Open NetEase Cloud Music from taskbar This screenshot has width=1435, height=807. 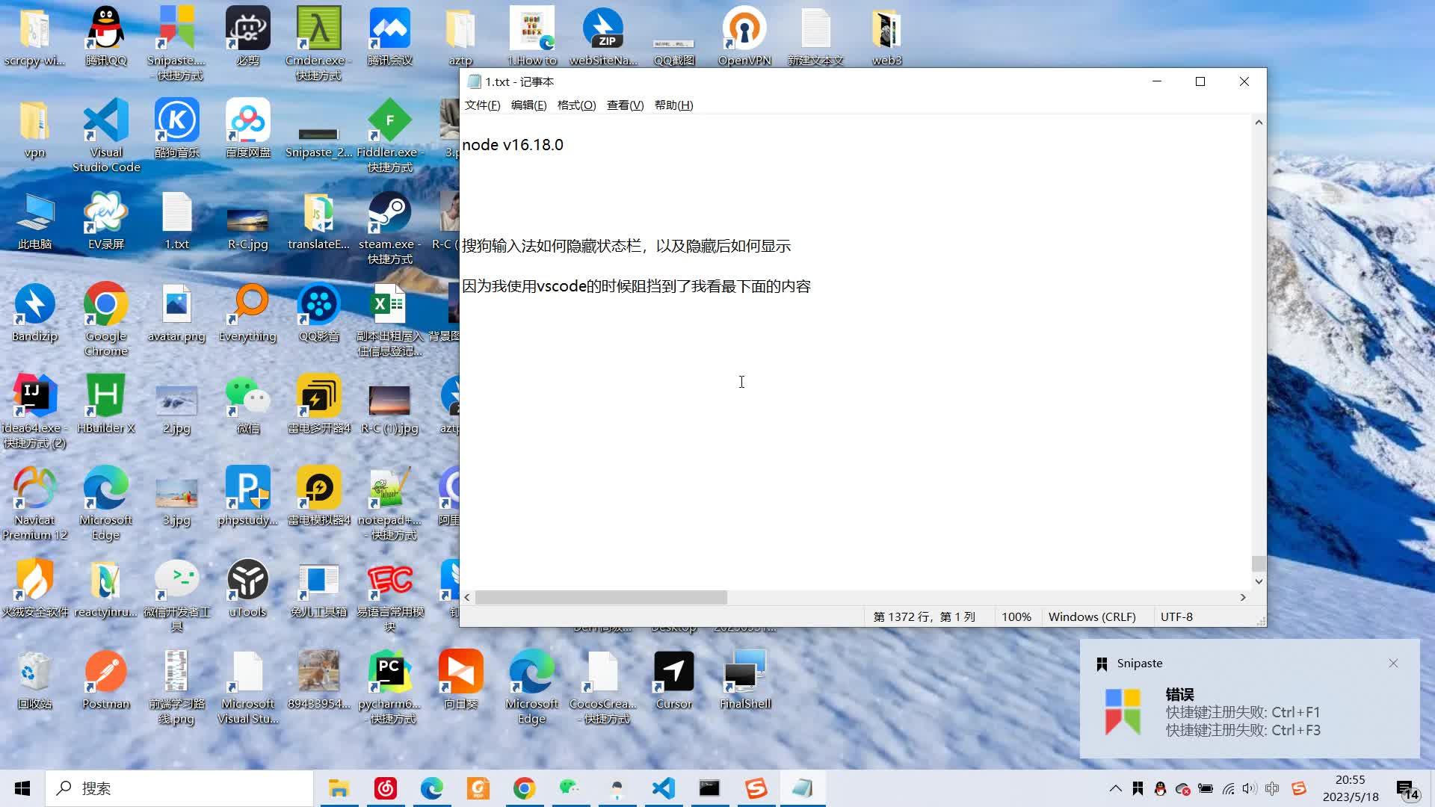click(x=386, y=788)
